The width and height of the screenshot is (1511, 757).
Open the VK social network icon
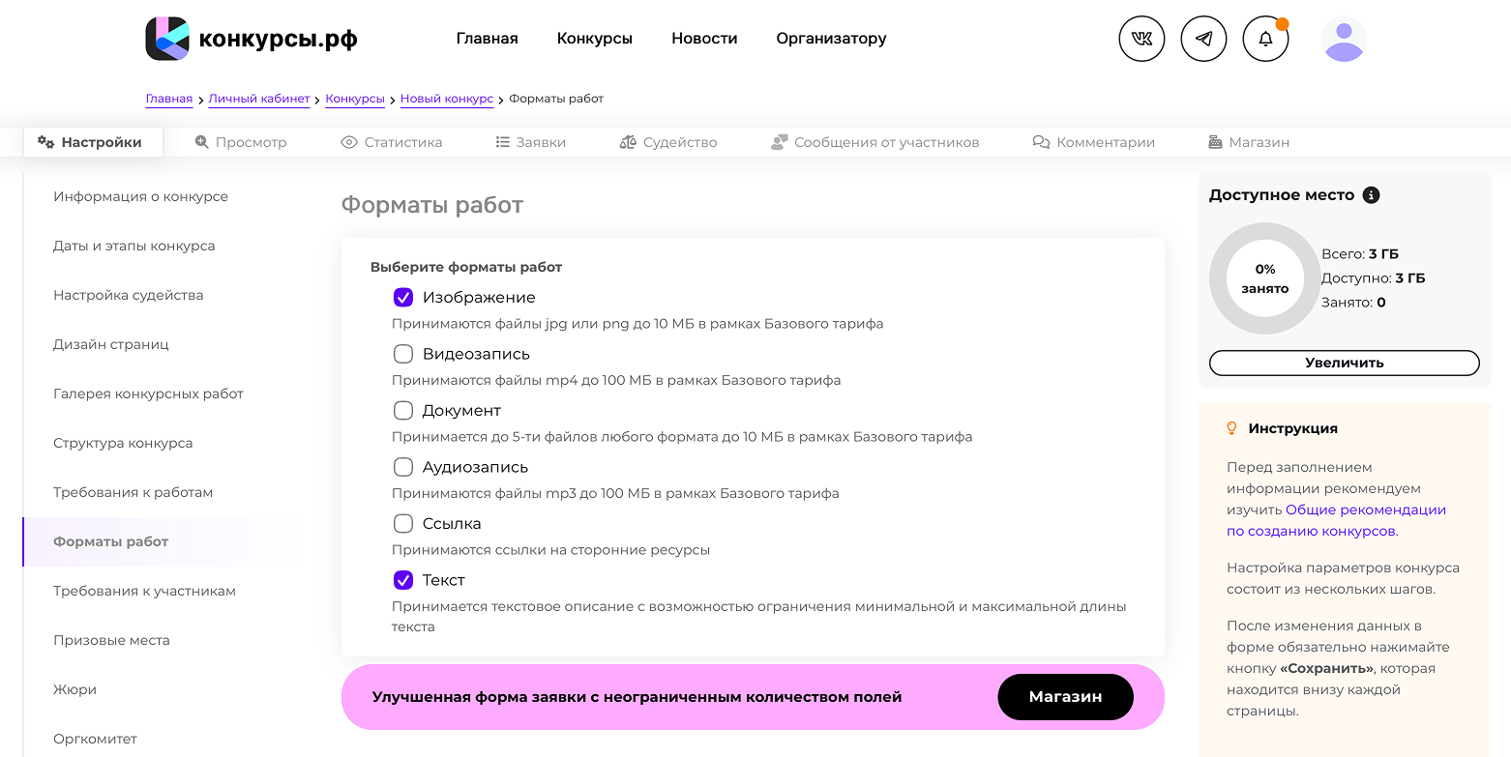[x=1141, y=39]
